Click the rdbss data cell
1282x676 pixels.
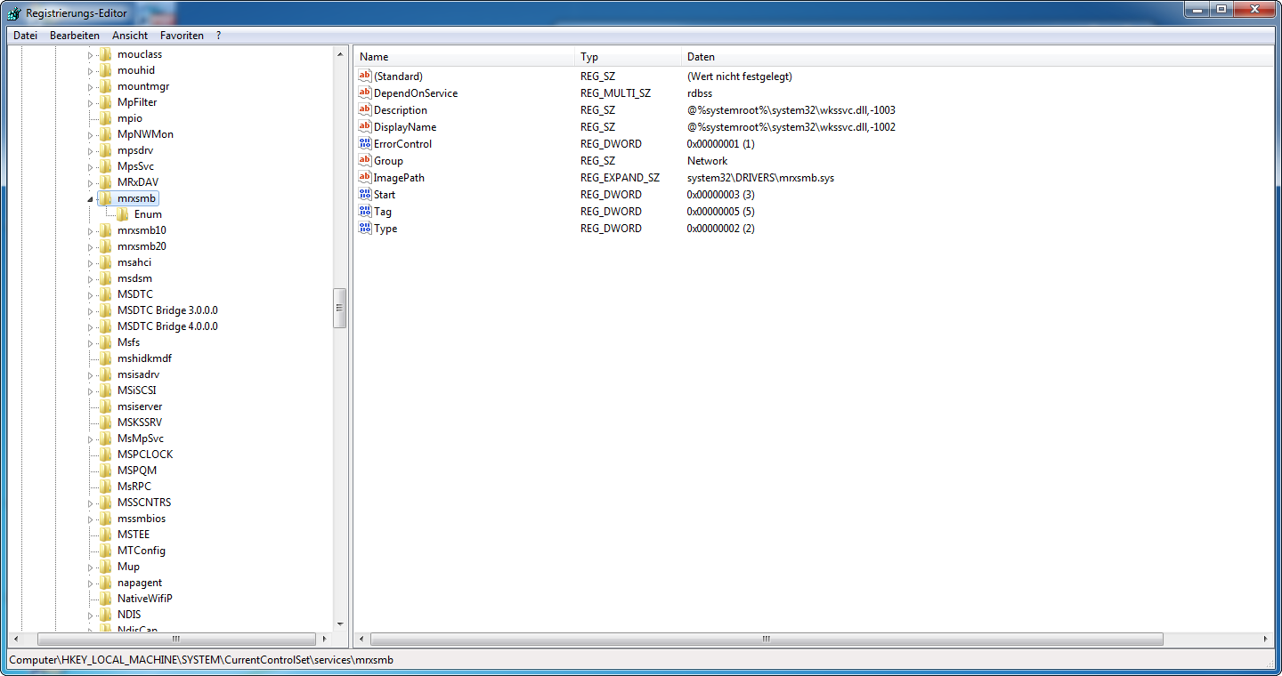click(x=700, y=93)
